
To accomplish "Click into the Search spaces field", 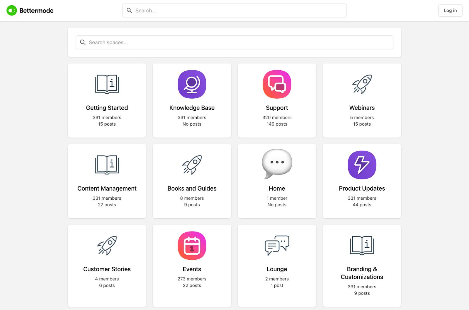I will [x=235, y=42].
